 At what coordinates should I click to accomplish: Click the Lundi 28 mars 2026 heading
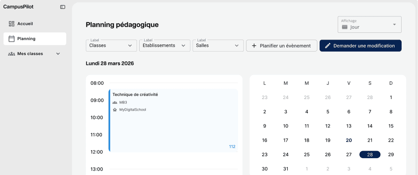110,64
